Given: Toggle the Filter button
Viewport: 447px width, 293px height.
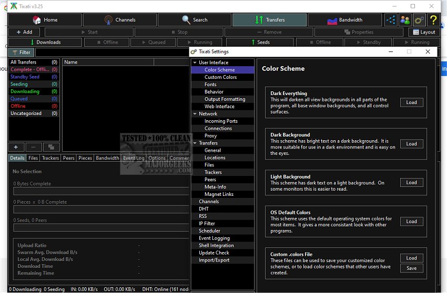Looking at the screenshot, I should coord(21,53).
